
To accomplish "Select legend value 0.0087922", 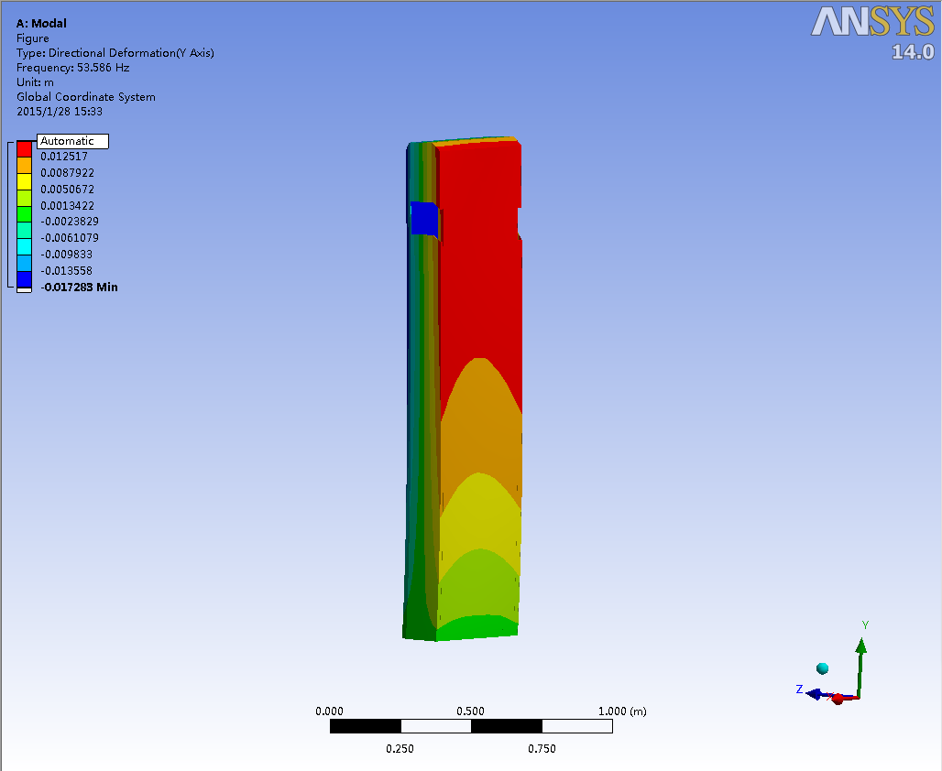I will 67,173.
